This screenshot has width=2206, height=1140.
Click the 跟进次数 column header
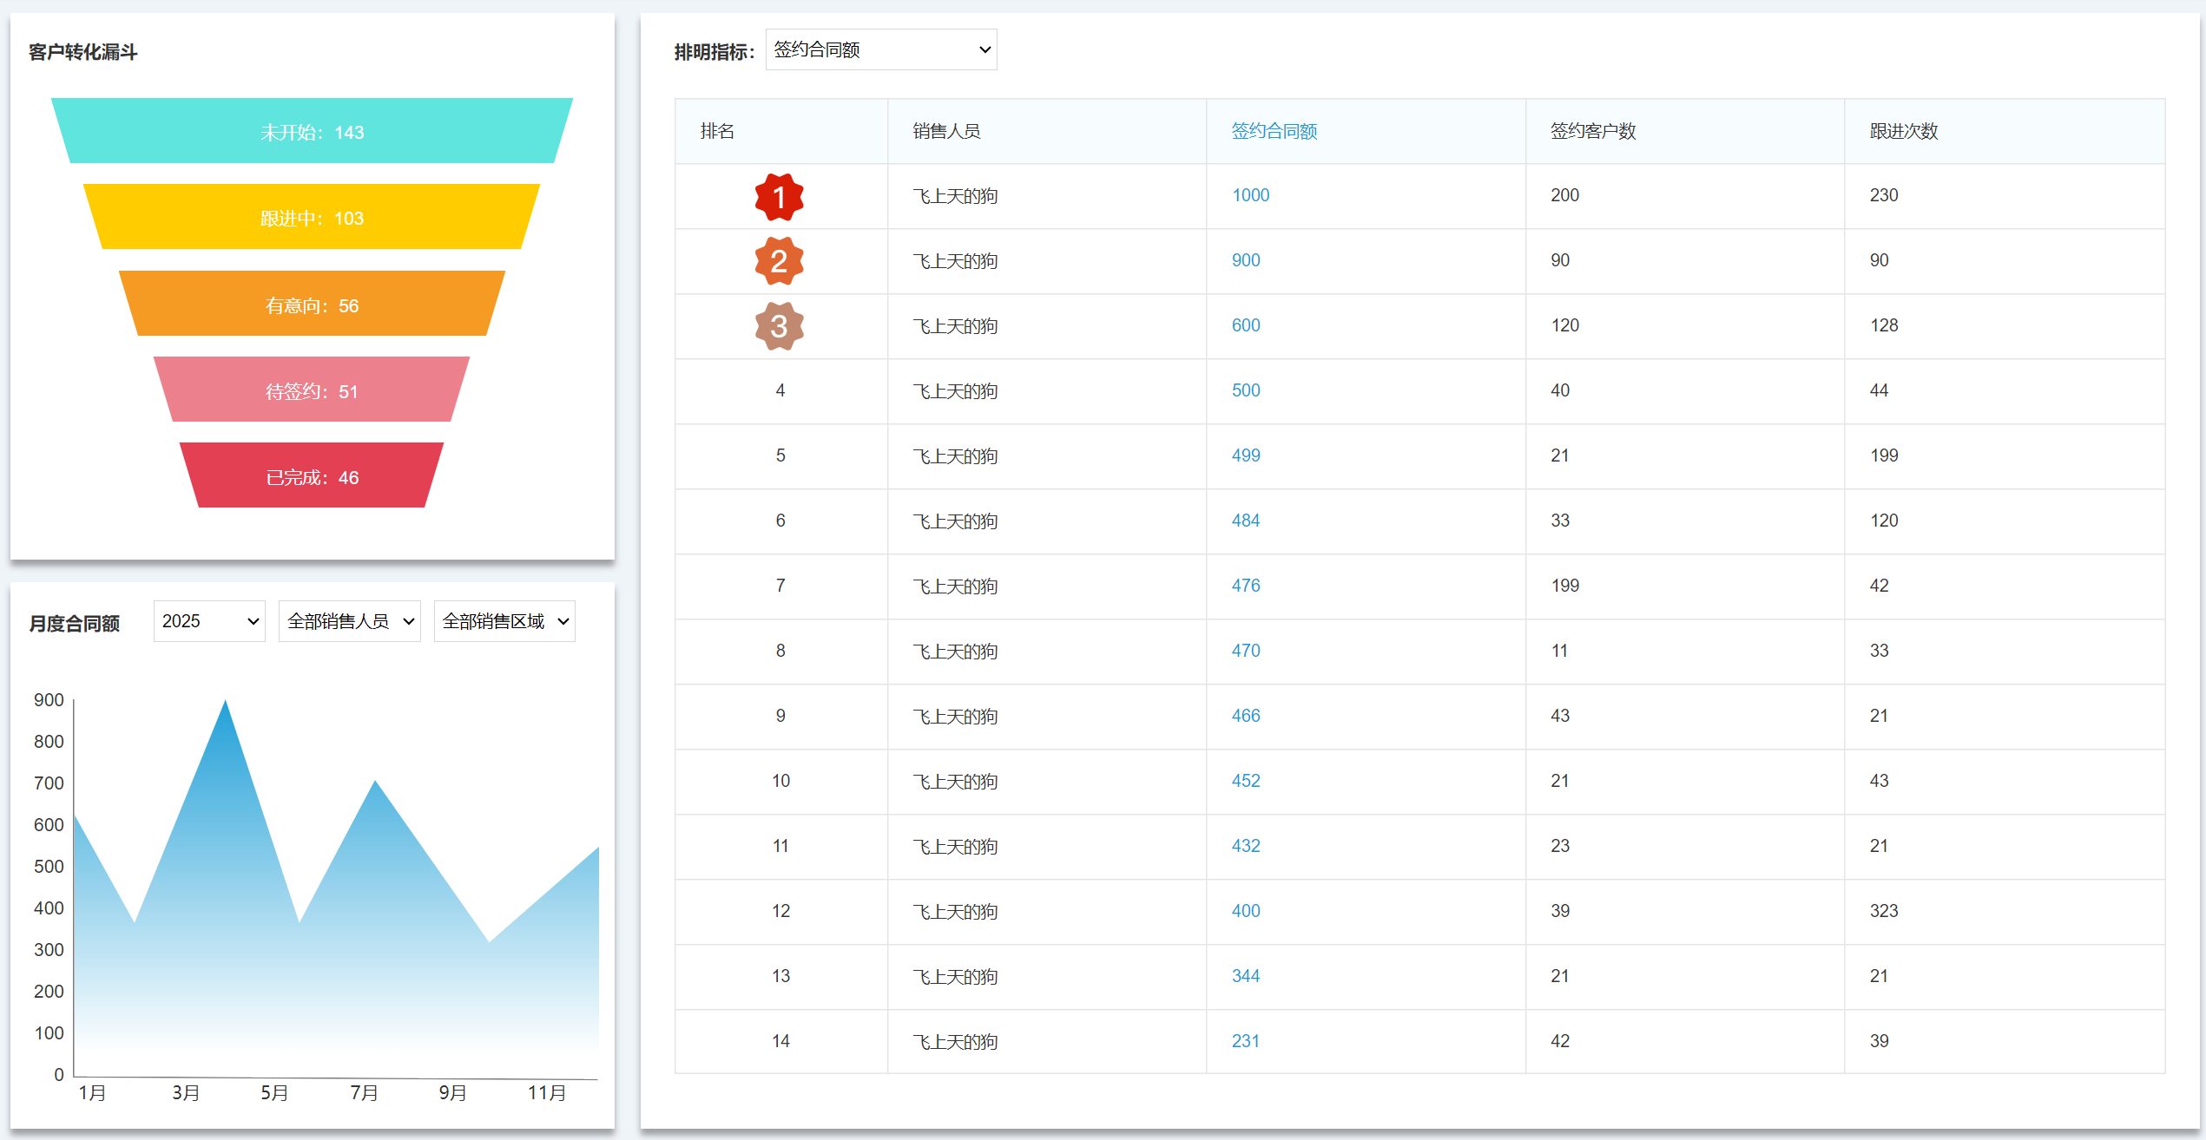point(1903,131)
